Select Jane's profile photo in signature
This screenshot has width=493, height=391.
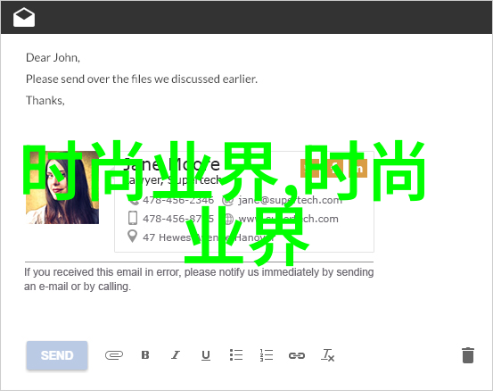(x=62, y=187)
